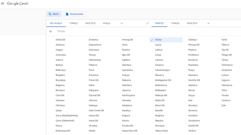Choose İNGİLİZCE as target language tab
Viewport: 241px width, 135px height.
click(192, 23)
